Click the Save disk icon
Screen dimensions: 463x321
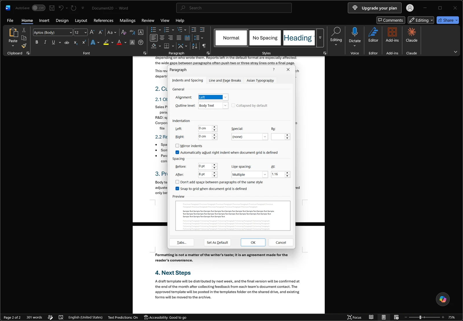click(x=52, y=8)
